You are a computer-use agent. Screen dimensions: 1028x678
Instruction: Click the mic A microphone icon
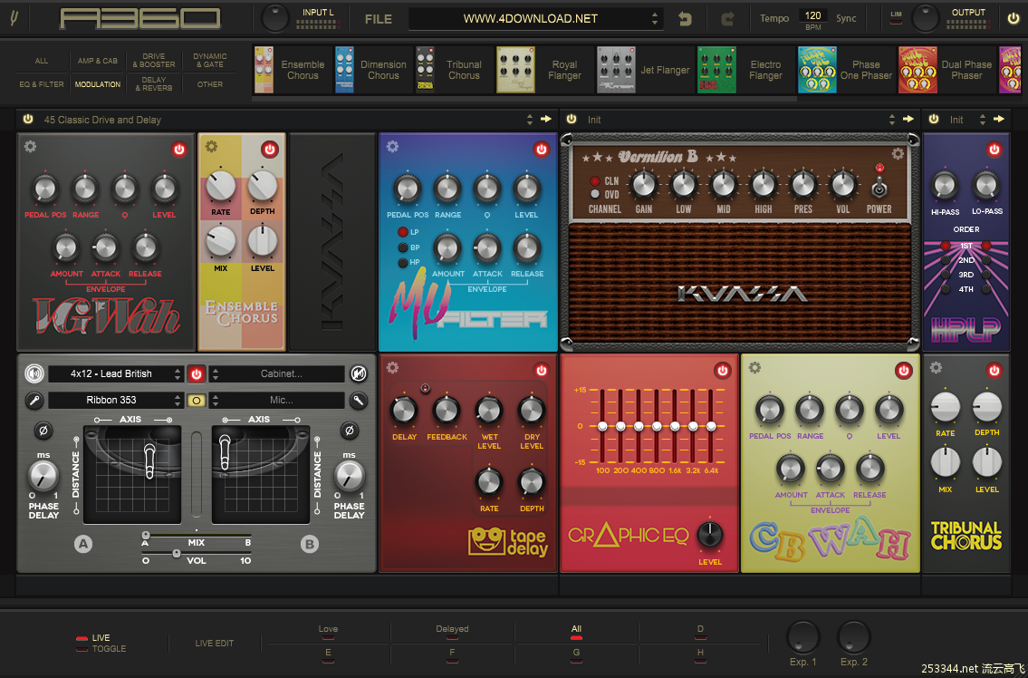[34, 400]
